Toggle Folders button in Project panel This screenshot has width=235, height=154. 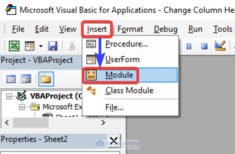46,79
